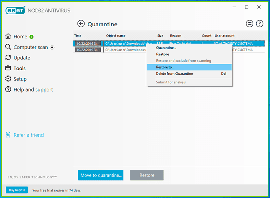
Task: Sort by the Reason column header
Action: click(176, 36)
